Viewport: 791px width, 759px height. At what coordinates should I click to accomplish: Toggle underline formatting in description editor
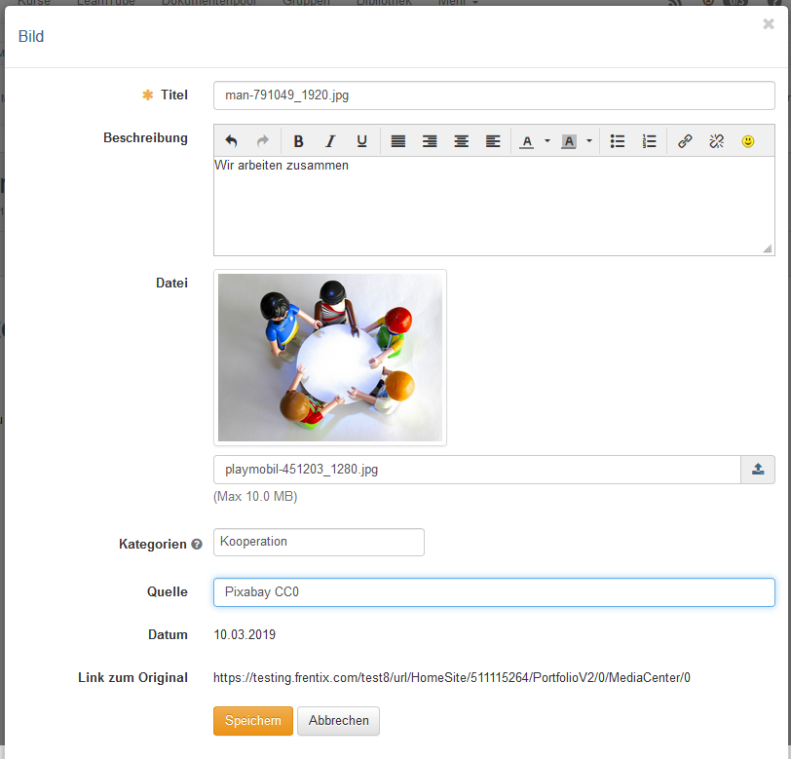pyautogui.click(x=361, y=141)
